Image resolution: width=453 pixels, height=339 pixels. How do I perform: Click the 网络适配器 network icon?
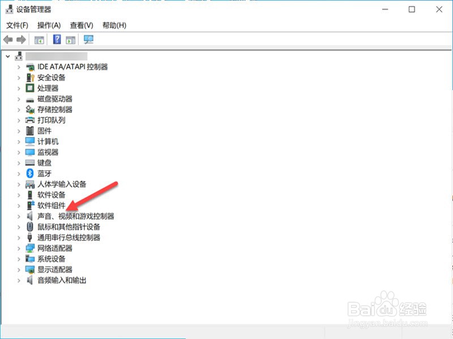30,248
